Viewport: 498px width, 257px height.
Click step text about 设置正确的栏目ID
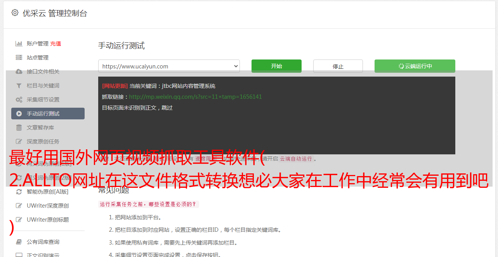coord(198,230)
